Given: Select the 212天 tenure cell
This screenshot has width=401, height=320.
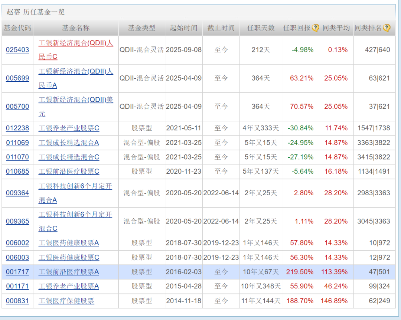Looking at the screenshot, I should [261, 50].
